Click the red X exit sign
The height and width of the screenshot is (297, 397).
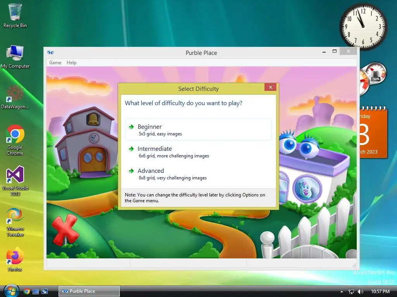point(65,230)
